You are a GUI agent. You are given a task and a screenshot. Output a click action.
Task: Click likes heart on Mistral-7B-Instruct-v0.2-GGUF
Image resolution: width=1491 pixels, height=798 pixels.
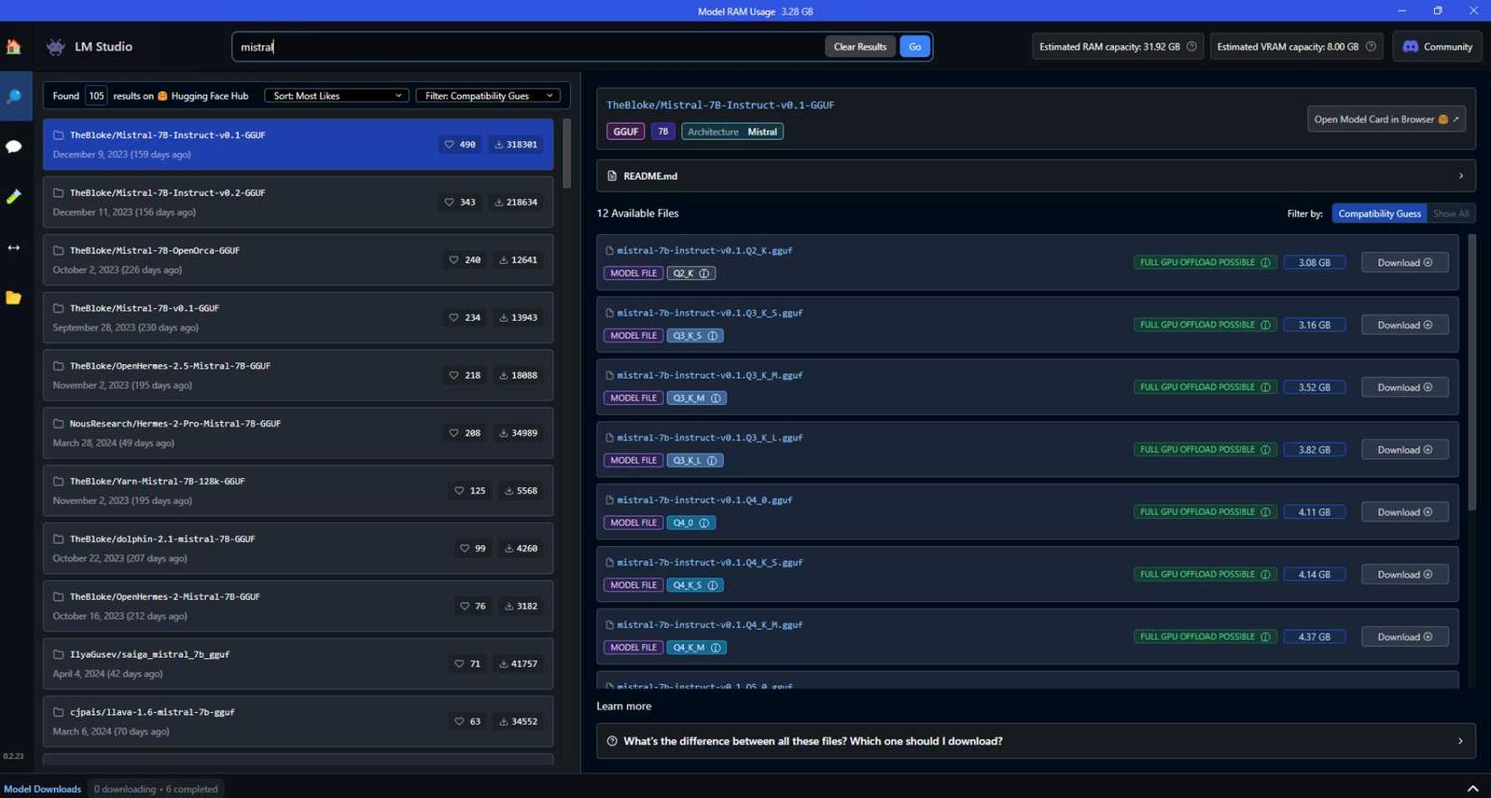(449, 202)
